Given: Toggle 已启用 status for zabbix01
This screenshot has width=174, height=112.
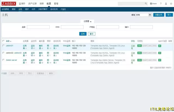Looking at the screenshot, I should point(133,47).
